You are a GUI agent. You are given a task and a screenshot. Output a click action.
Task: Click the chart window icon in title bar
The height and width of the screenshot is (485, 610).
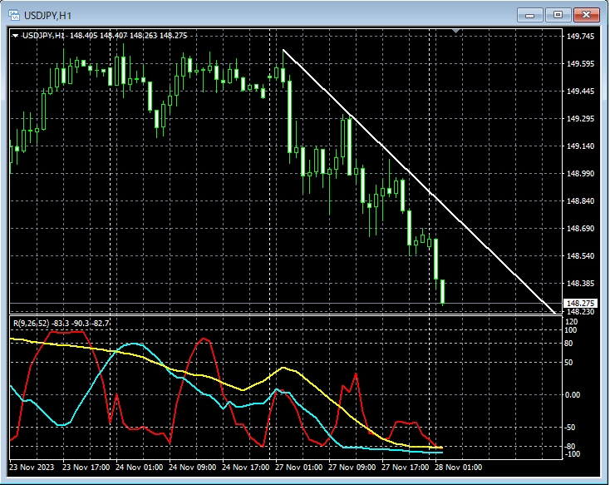15,14
